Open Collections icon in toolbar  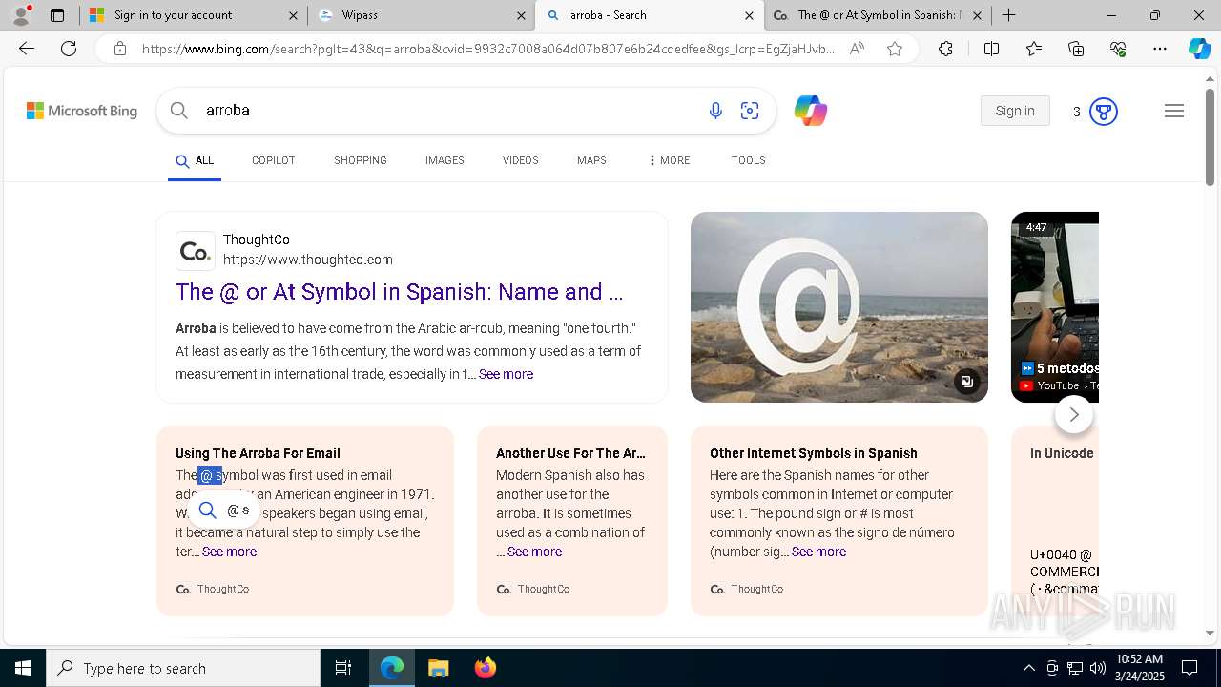point(1076,49)
